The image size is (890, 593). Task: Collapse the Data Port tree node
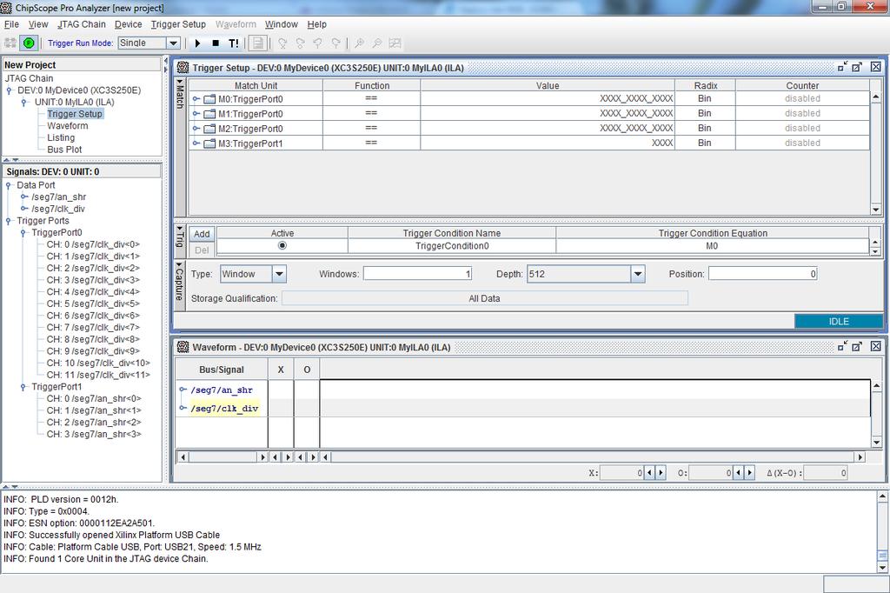pyautogui.click(x=9, y=185)
